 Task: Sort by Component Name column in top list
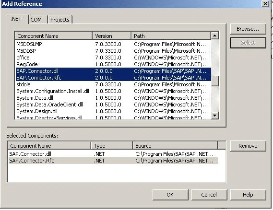(54, 36)
